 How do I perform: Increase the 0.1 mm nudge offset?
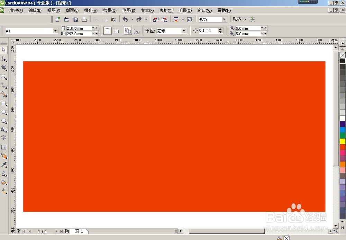[220, 29]
